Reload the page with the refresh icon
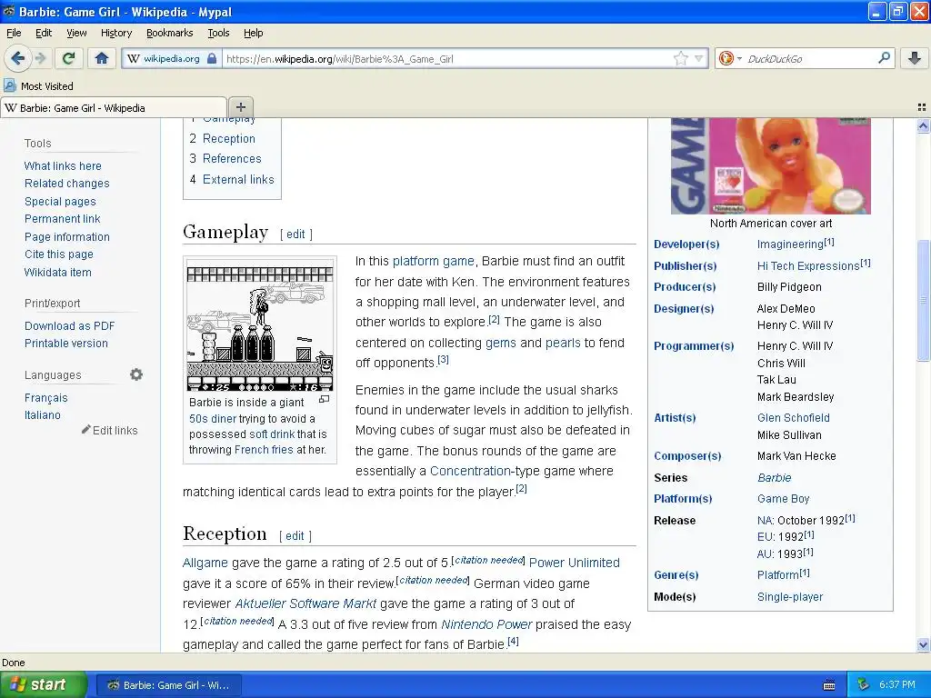 [x=69, y=58]
